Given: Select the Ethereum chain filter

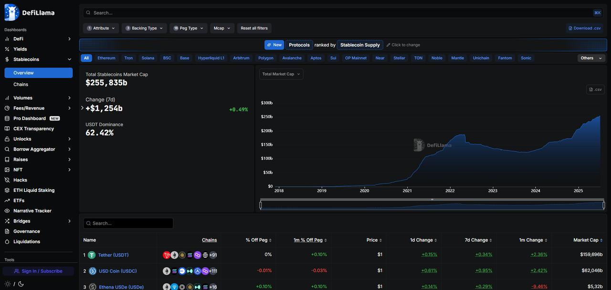Looking at the screenshot, I should (x=106, y=58).
